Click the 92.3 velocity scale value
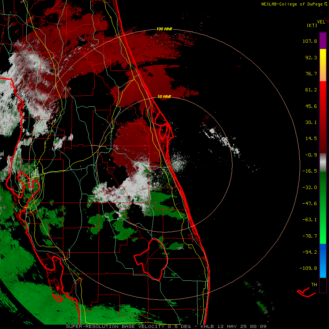The image size is (329, 329). tap(311, 57)
